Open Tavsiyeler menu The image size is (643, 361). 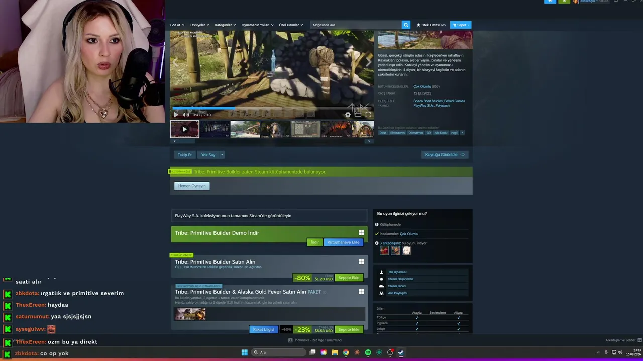pyautogui.click(x=199, y=25)
